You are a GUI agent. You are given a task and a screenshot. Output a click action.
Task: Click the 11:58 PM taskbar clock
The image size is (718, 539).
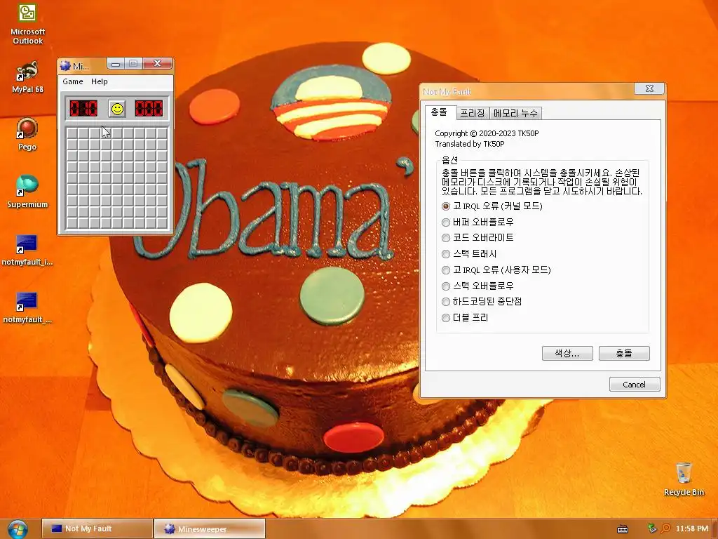(x=692, y=529)
